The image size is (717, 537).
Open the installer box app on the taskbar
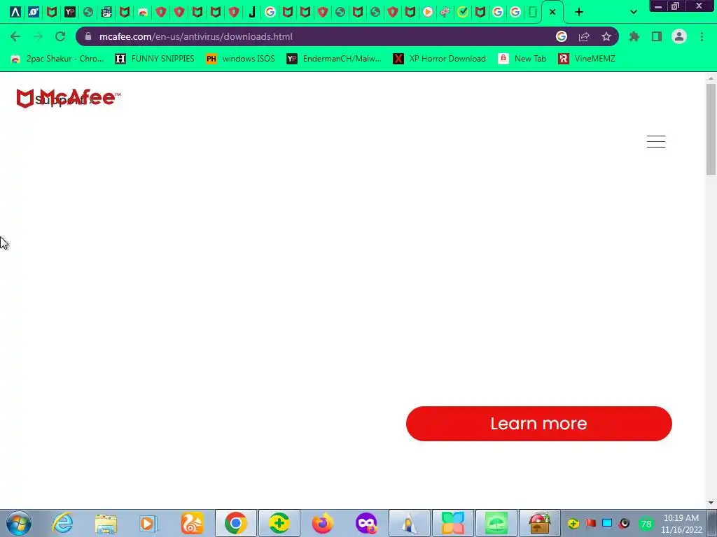tap(540, 523)
